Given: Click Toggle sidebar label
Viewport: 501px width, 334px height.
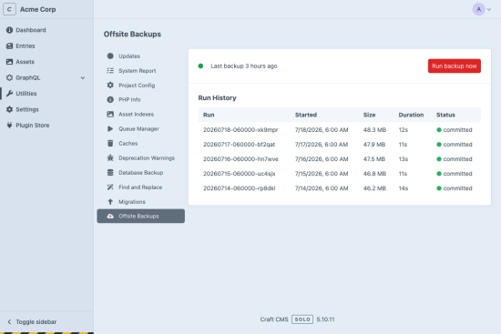Looking at the screenshot, I should [x=36, y=322].
